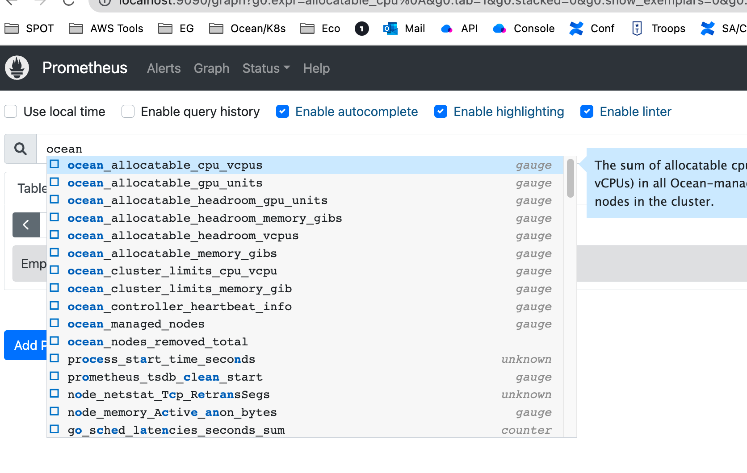Expand the Status dropdown menu

(266, 68)
